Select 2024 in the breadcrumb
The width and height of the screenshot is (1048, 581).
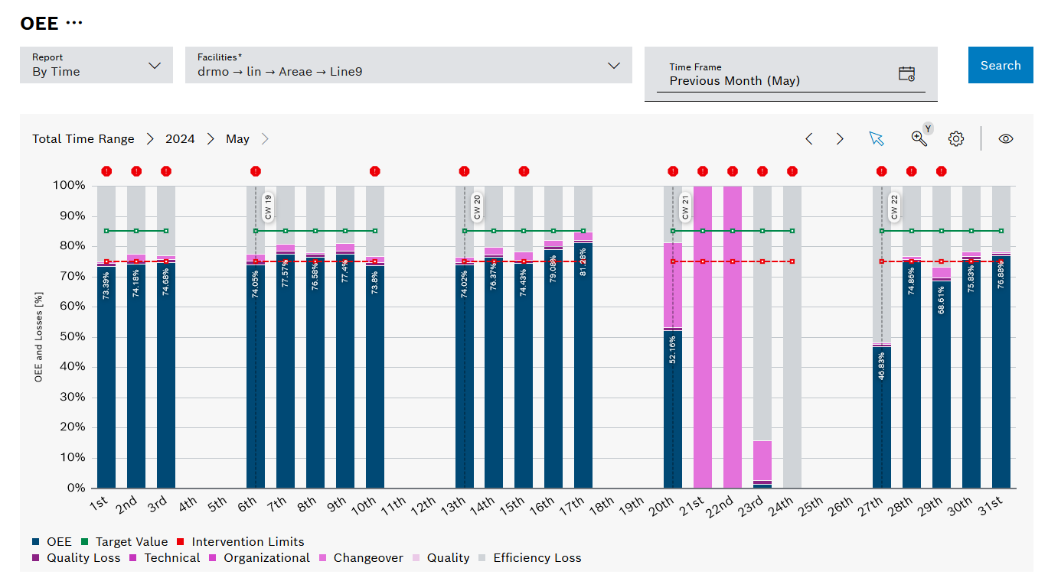pos(180,139)
